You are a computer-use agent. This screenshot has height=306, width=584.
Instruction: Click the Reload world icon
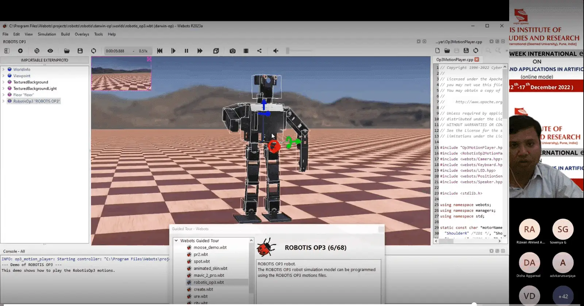pyautogui.click(x=94, y=51)
